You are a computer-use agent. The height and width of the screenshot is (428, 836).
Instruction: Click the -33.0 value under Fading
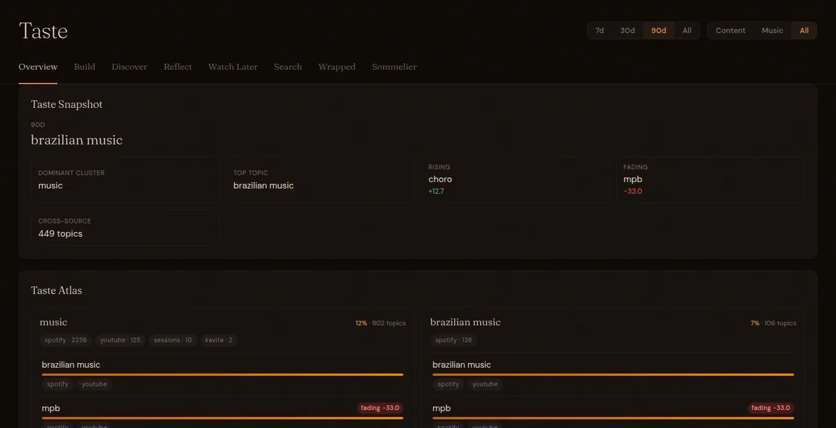tap(633, 191)
